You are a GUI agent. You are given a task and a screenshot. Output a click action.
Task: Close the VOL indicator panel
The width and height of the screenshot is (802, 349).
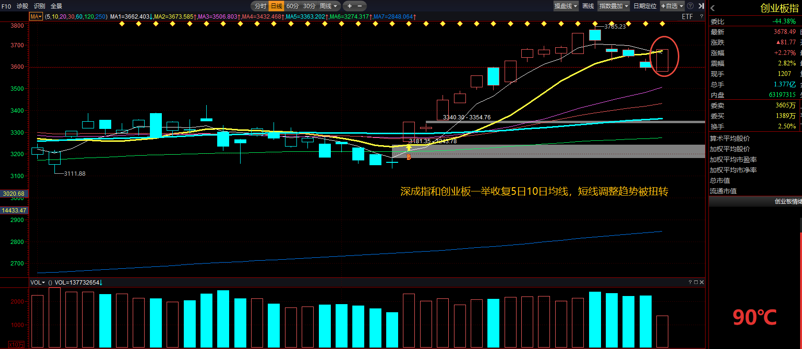point(702,283)
